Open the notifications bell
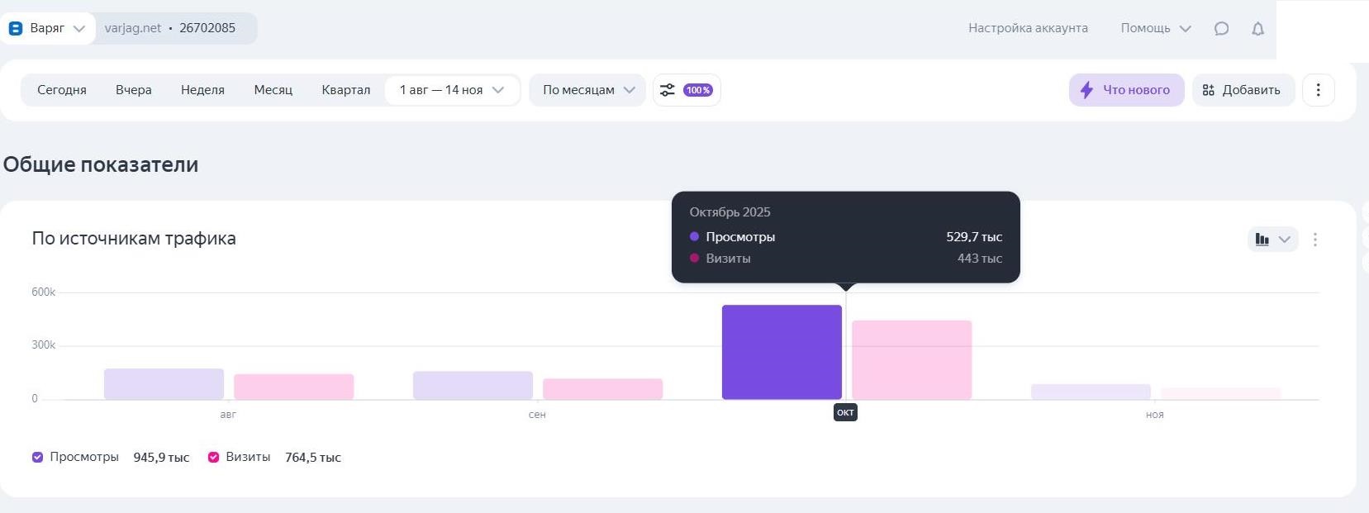 pos(1257,29)
